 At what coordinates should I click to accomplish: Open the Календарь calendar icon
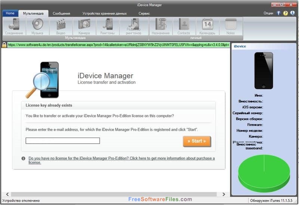click(x=207, y=26)
